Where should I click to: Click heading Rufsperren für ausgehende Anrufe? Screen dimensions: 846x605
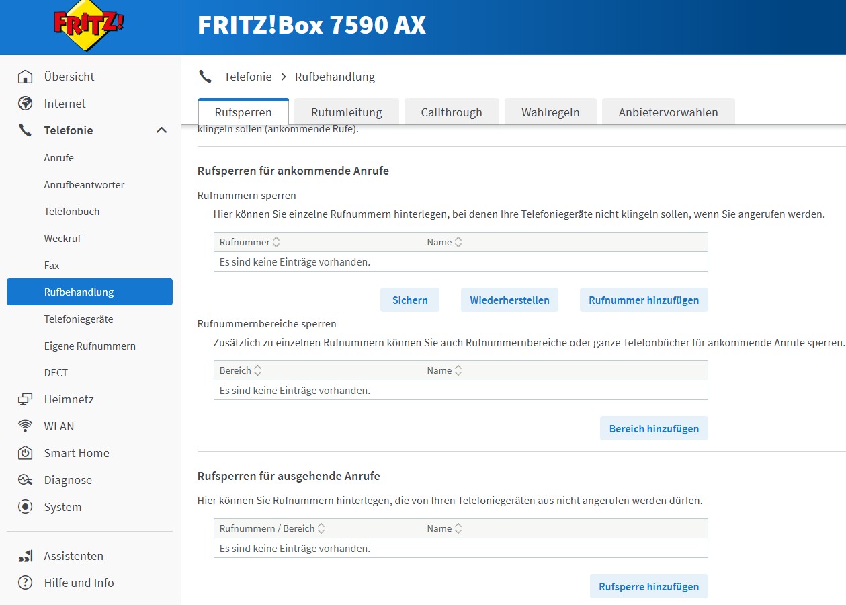[289, 476]
